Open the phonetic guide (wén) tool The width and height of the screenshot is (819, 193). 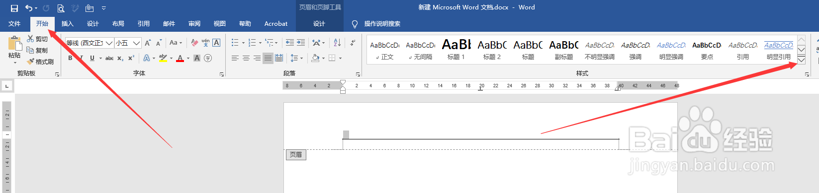coord(205,43)
